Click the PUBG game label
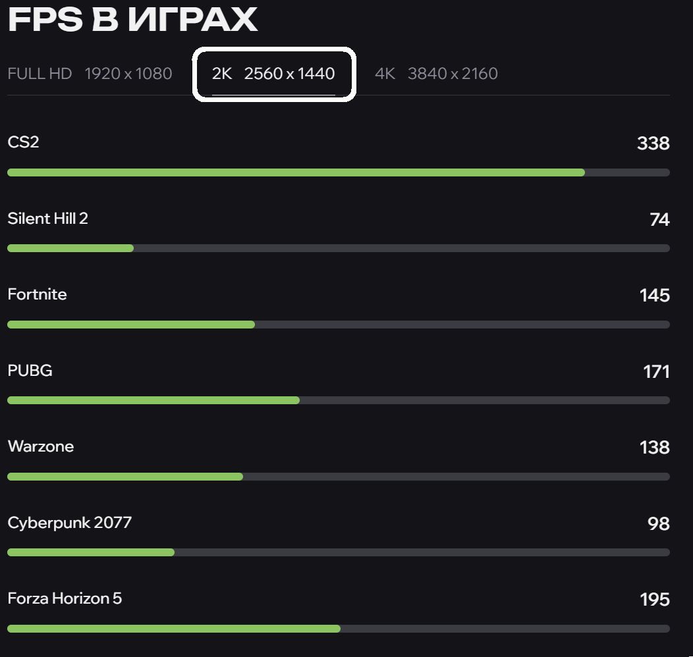 point(30,371)
